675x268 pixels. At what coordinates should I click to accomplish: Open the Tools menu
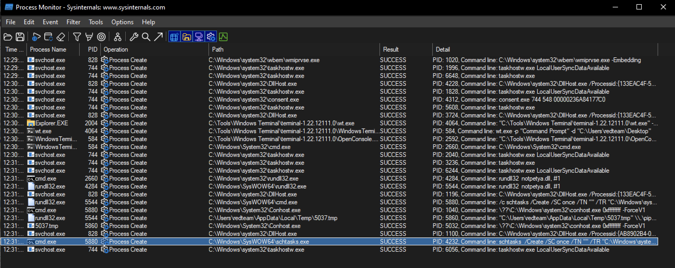click(96, 22)
